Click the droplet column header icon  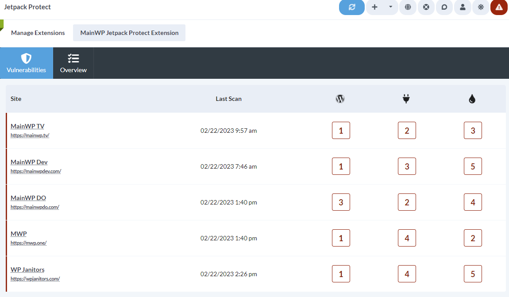click(472, 99)
